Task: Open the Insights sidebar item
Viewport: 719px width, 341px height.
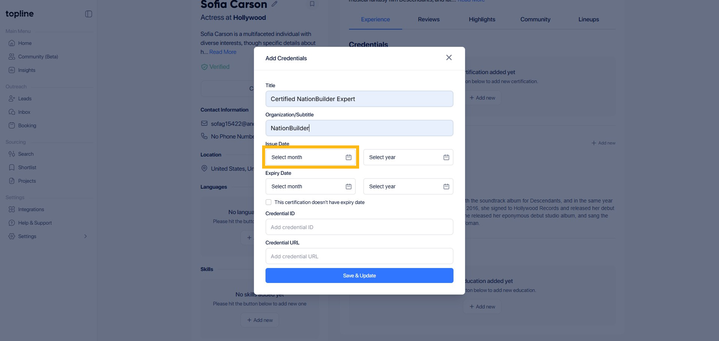Action: [26, 70]
